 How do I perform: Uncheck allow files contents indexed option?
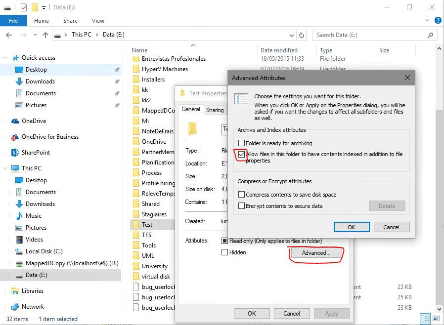[242, 155]
